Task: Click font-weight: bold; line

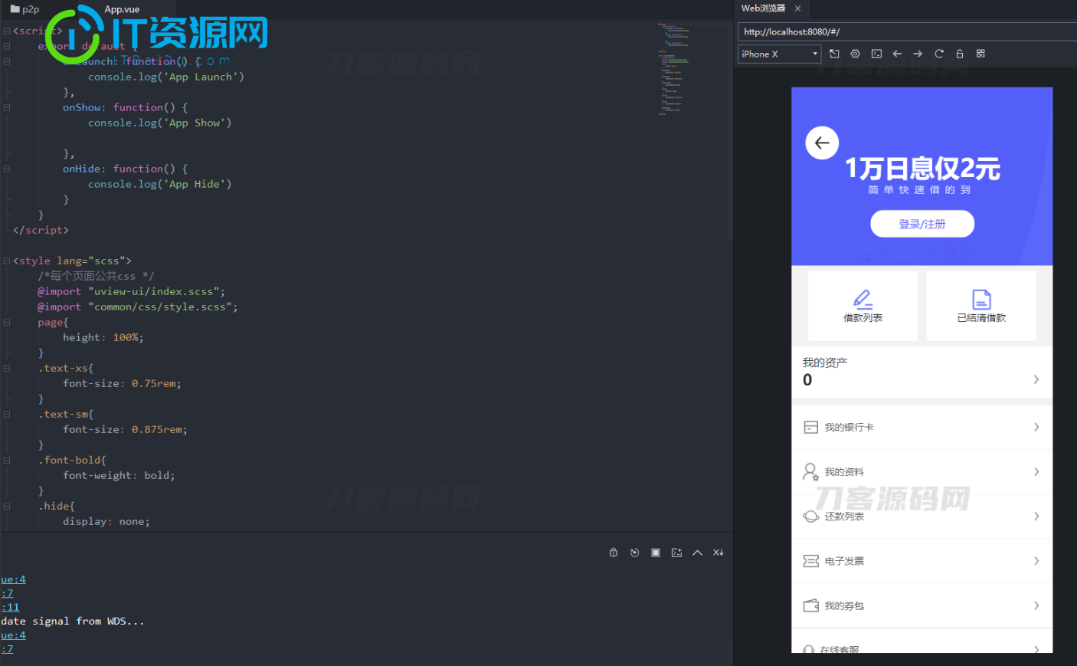Action: pos(119,475)
